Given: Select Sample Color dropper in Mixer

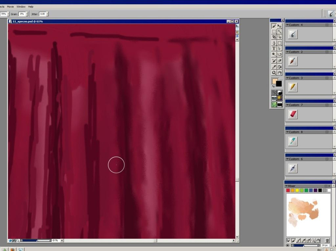Looking at the screenshot, I should coord(303,241).
